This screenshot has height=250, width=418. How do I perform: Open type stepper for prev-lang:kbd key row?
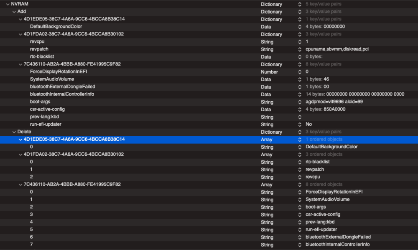[x=300, y=117]
